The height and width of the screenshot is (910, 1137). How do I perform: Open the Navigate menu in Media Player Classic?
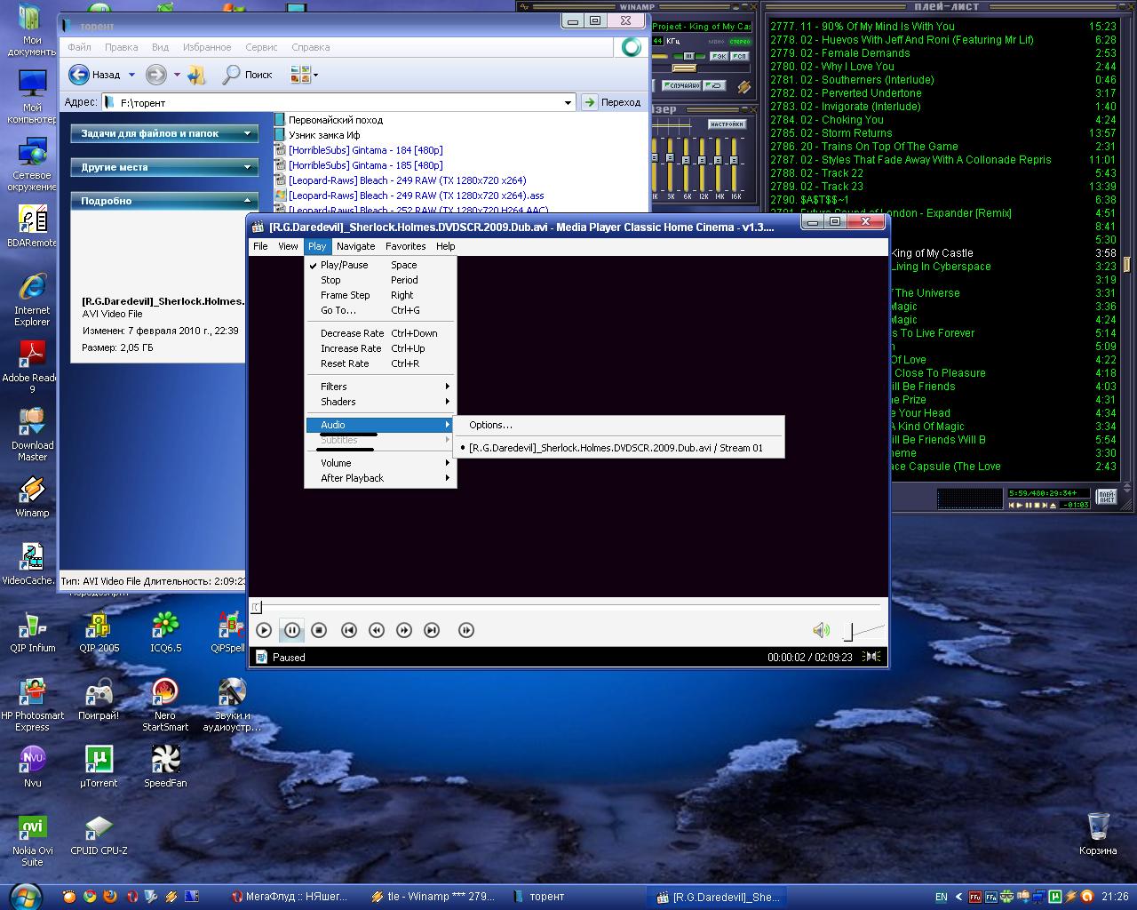[355, 246]
